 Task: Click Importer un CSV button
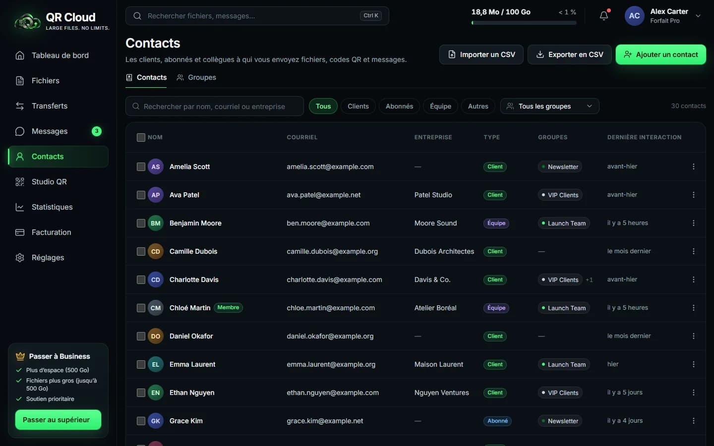click(x=481, y=55)
